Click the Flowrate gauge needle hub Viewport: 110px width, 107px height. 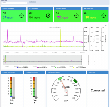(x=66, y=91)
